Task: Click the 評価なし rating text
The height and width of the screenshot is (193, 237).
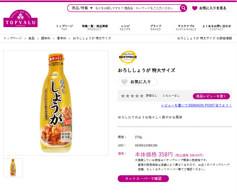Action: click(x=152, y=96)
